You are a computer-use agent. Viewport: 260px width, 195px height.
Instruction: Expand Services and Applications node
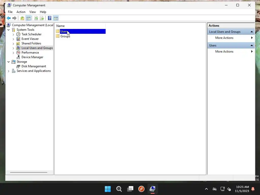tap(9, 71)
